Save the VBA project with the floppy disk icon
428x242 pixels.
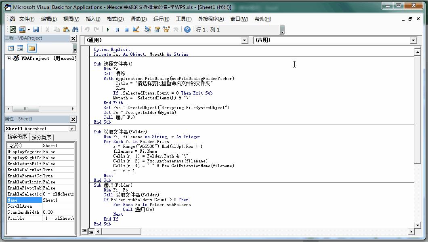point(36,29)
